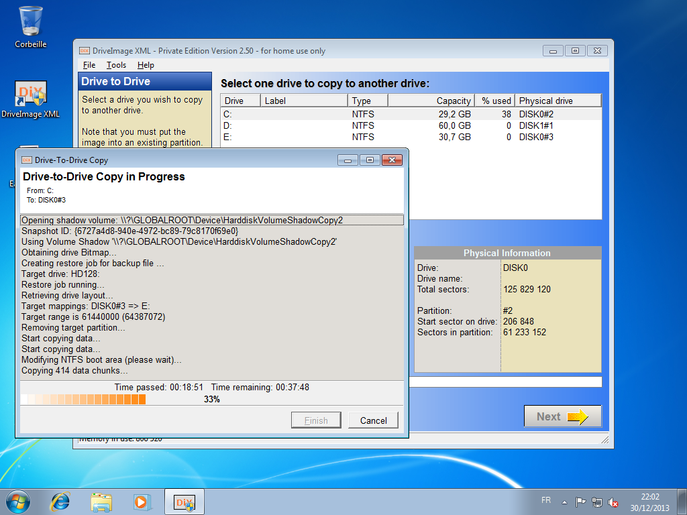The width and height of the screenshot is (687, 515).
Task: Click the disabled Finish button
Action: [x=316, y=420]
